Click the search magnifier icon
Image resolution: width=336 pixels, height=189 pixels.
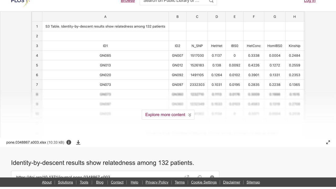(211, 1)
